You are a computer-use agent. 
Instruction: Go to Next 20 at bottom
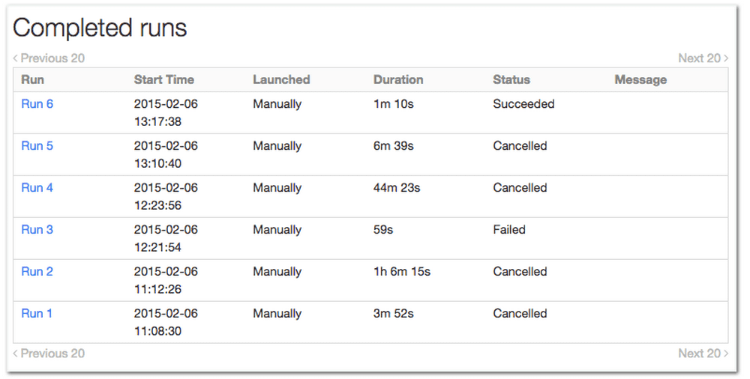703,354
